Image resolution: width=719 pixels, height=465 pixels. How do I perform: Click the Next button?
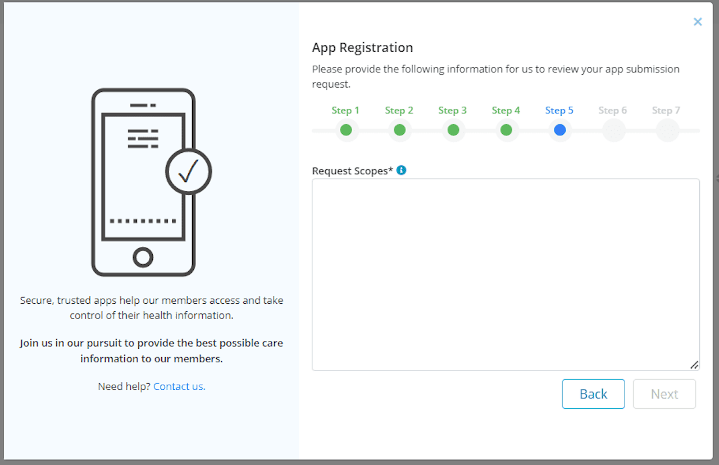pyautogui.click(x=665, y=394)
